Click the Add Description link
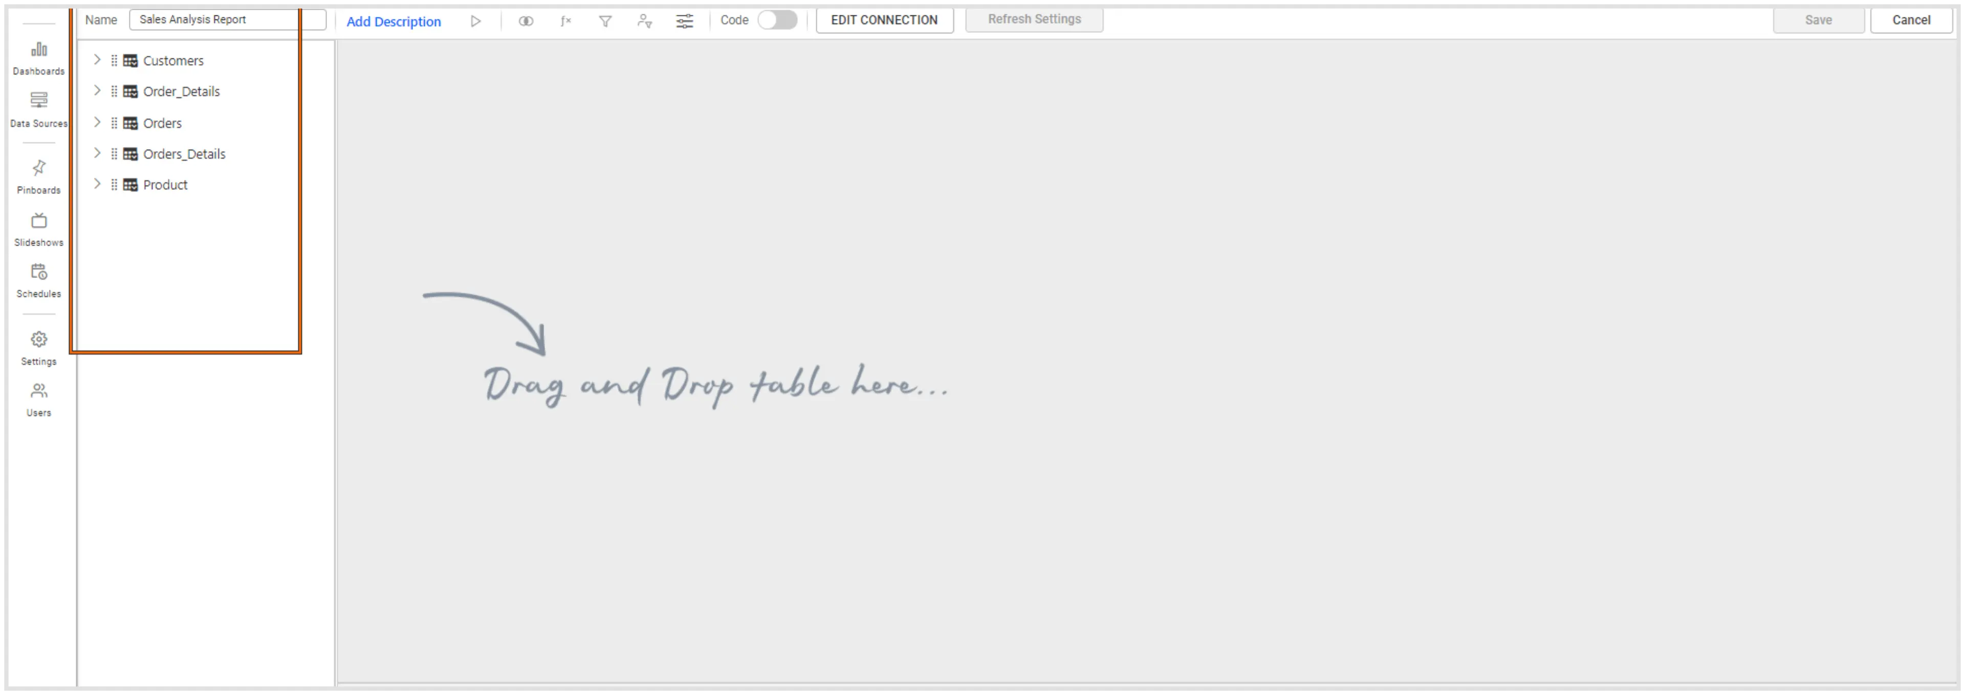The image size is (1965, 695). (394, 21)
